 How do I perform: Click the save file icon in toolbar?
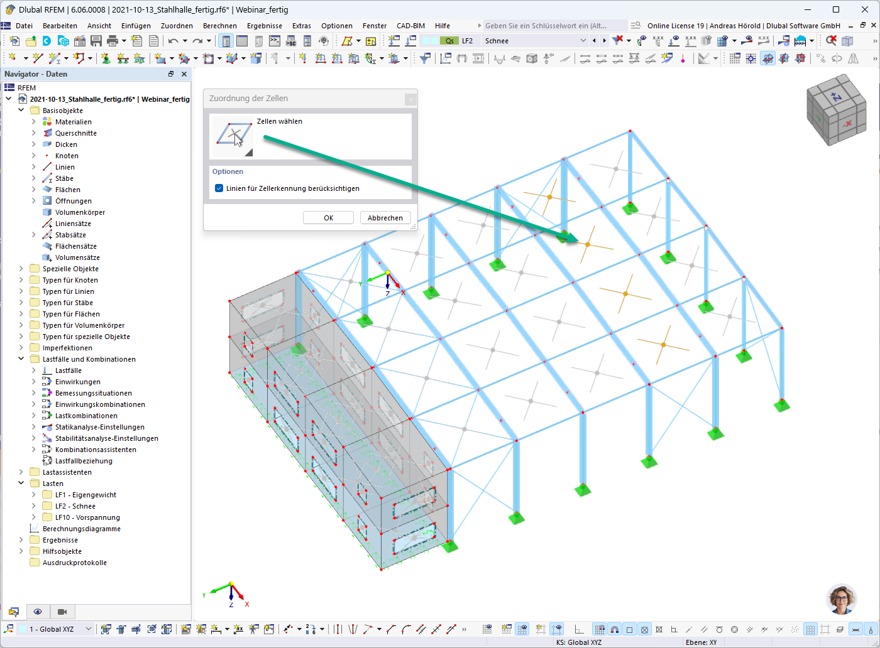[96, 41]
